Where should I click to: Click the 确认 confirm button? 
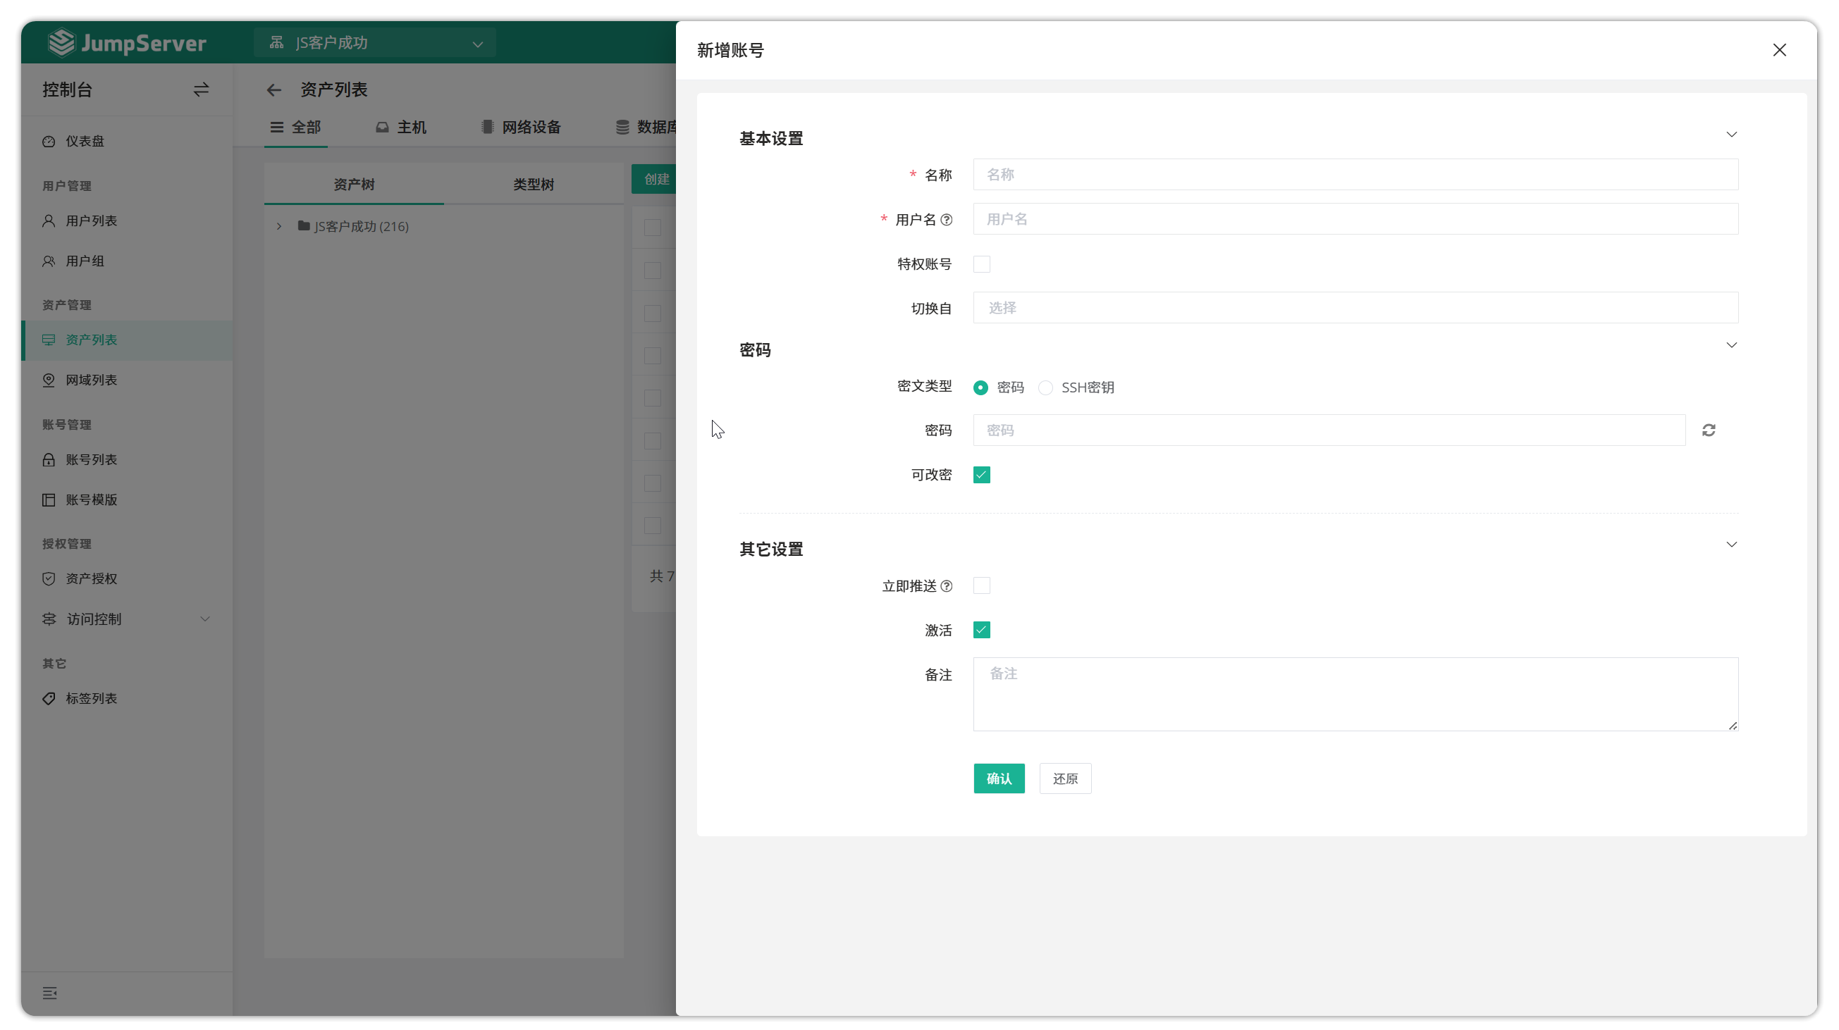click(x=999, y=779)
